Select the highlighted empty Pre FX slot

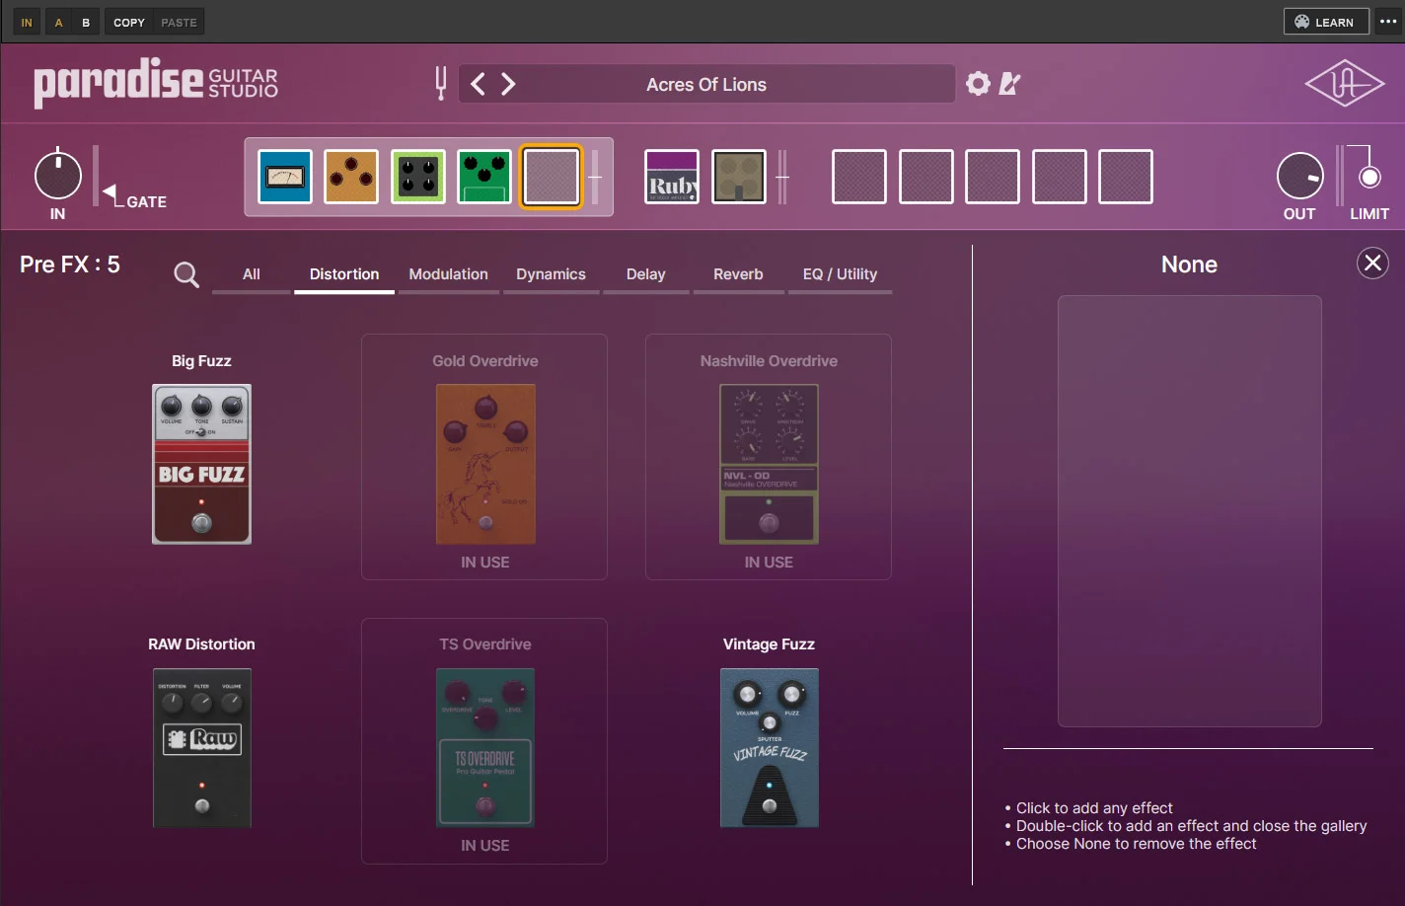(552, 177)
